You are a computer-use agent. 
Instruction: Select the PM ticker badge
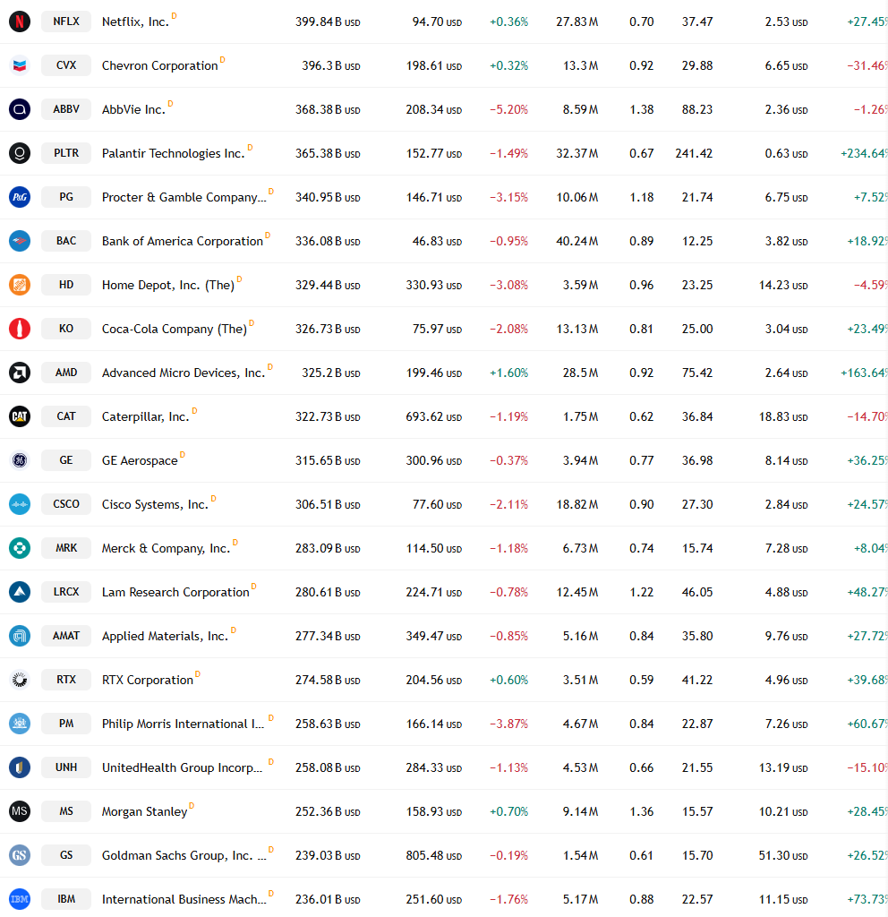pos(66,724)
